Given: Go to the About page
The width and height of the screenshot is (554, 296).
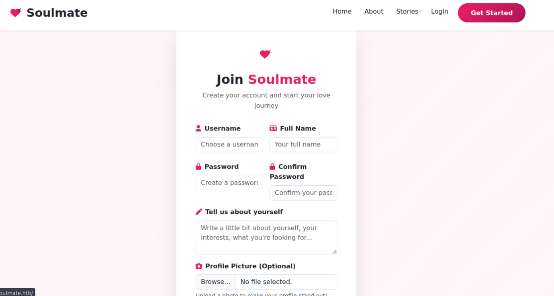Looking at the screenshot, I should 374,12.
